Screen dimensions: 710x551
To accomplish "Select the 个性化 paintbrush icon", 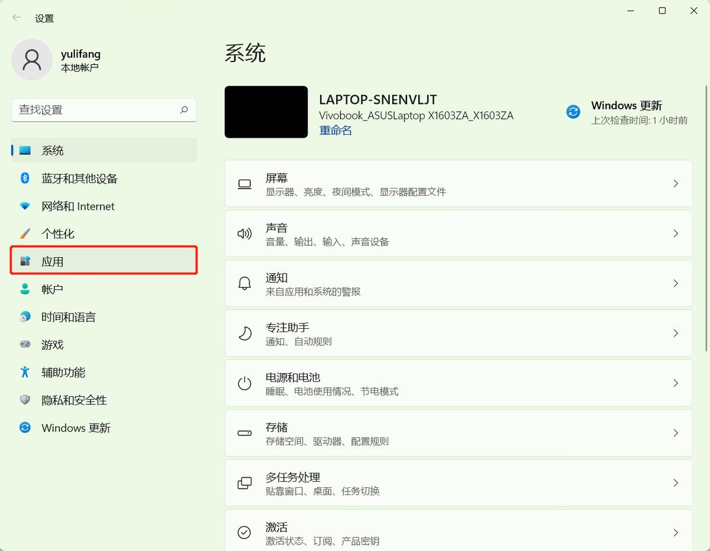I will [24, 234].
